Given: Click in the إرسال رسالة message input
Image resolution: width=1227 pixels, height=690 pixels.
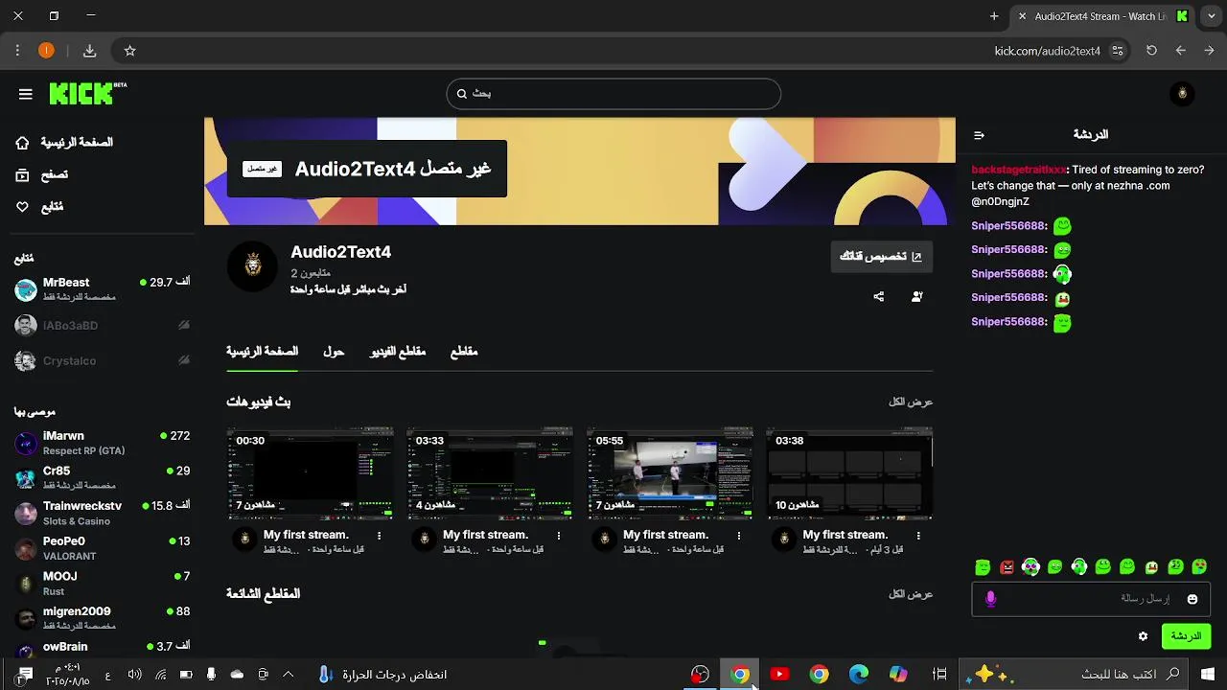Looking at the screenshot, I should [1091, 599].
